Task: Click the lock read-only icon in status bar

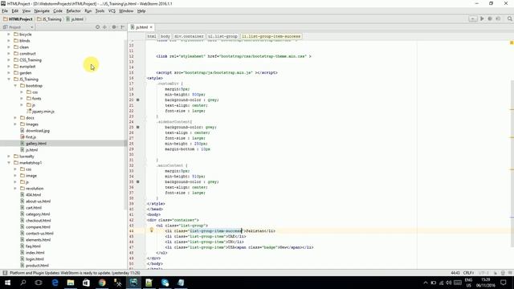Action: coord(496,273)
